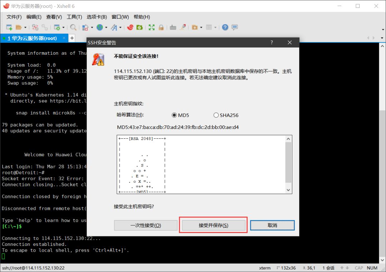Close the 华为云服务器(root) tab with its x

(64, 38)
